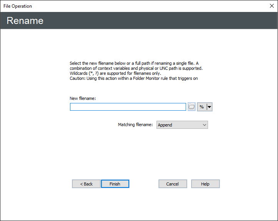Open the Matching filename combo box
The width and height of the screenshot is (278, 221).
(x=179, y=125)
